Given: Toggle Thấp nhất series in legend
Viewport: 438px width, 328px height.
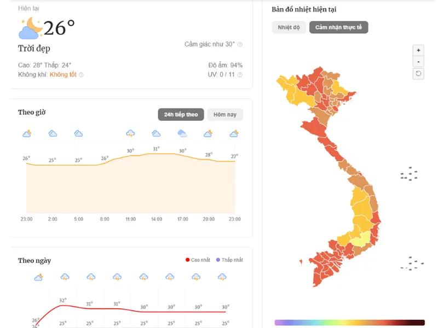Looking at the screenshot, I should click(229, 260).
